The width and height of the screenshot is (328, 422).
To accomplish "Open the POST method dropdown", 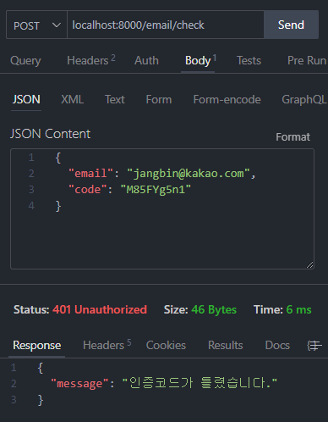I will (36, 25).
